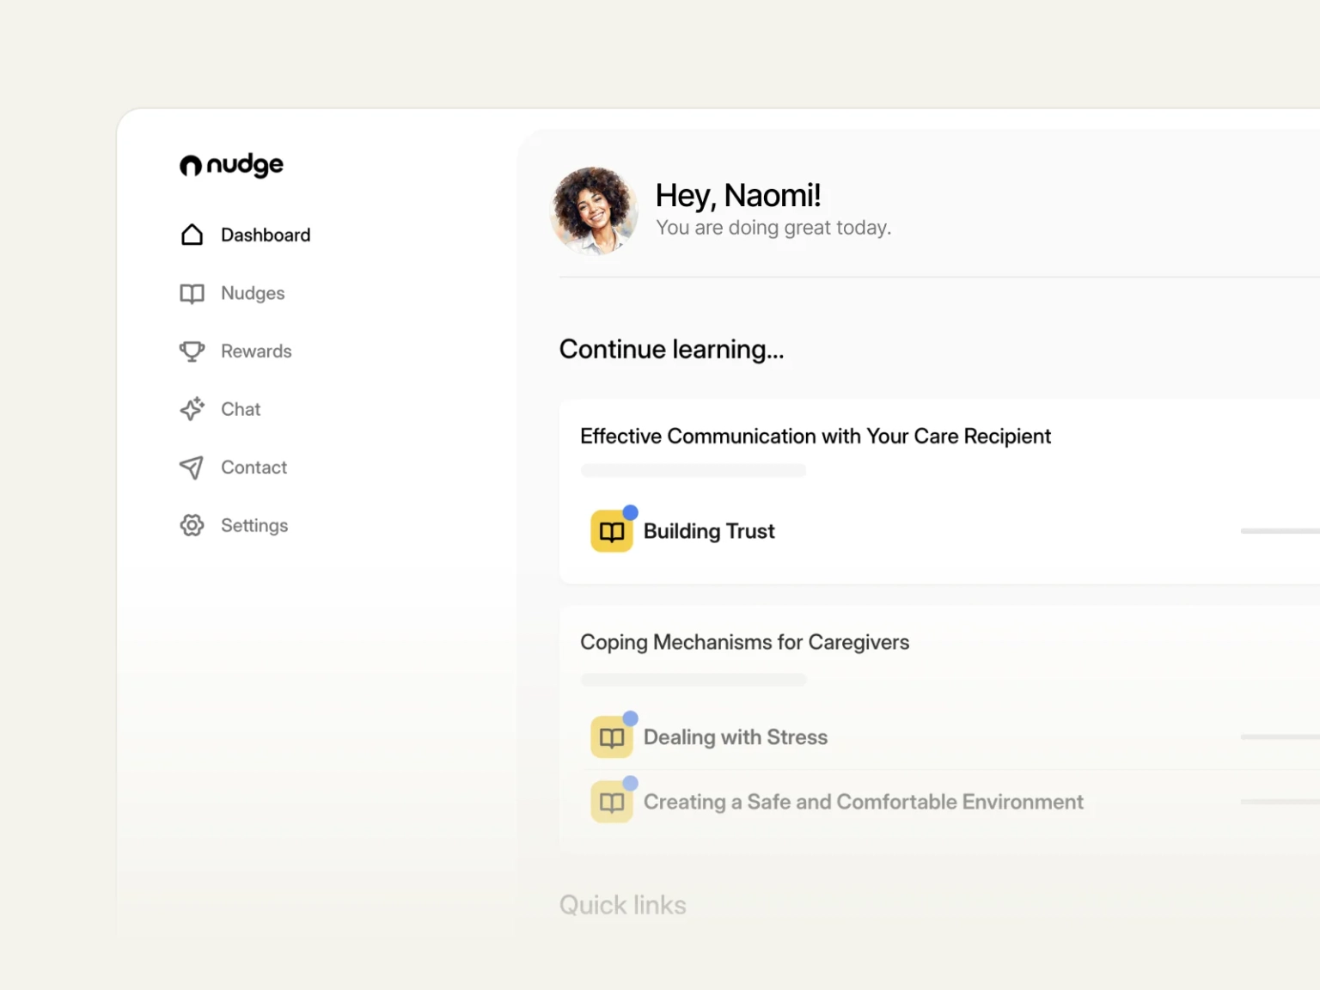Viewport: 1320px width, 990px height.
Task: Open Creating a Safe and Comfortable Environment
Action: click(x=863, y=803)
